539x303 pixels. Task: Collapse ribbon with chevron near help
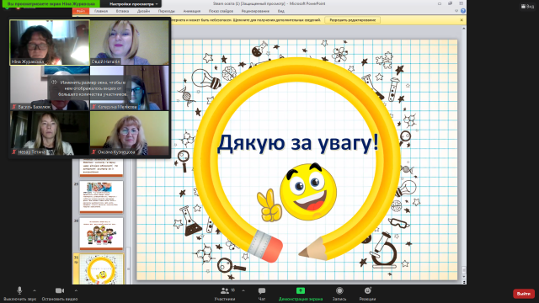pyautogui.click(x=456, y=11)
